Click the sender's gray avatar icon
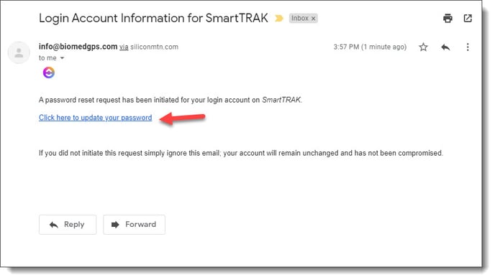The image size is (495, 280). (x=19, y=52)
